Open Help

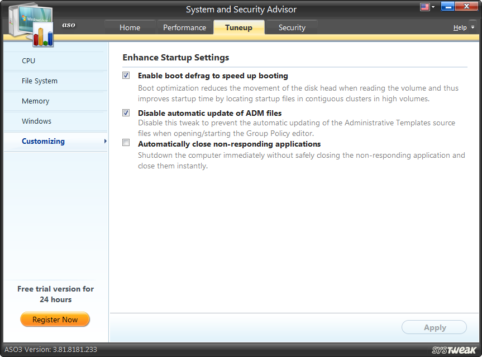460,27
